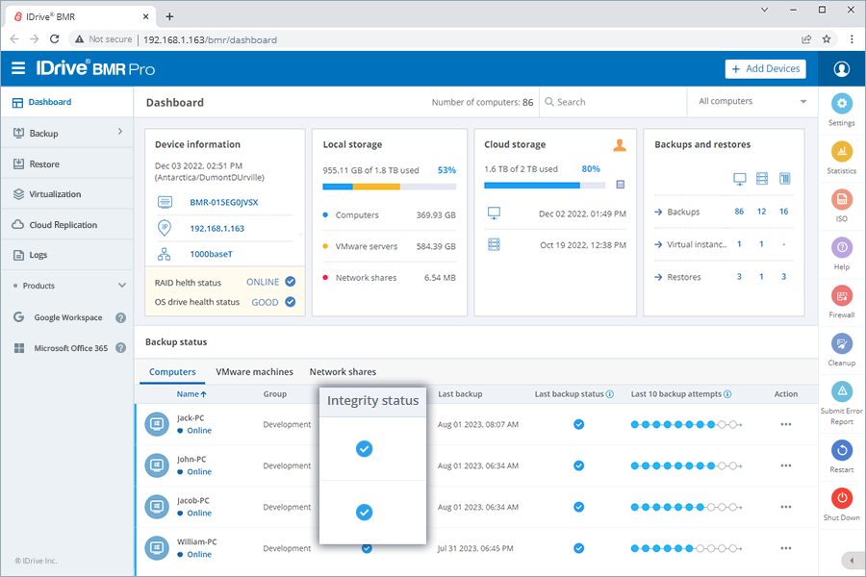Open the Restores row link
This screenshot has width=866, height=577.
pos(684,277)
